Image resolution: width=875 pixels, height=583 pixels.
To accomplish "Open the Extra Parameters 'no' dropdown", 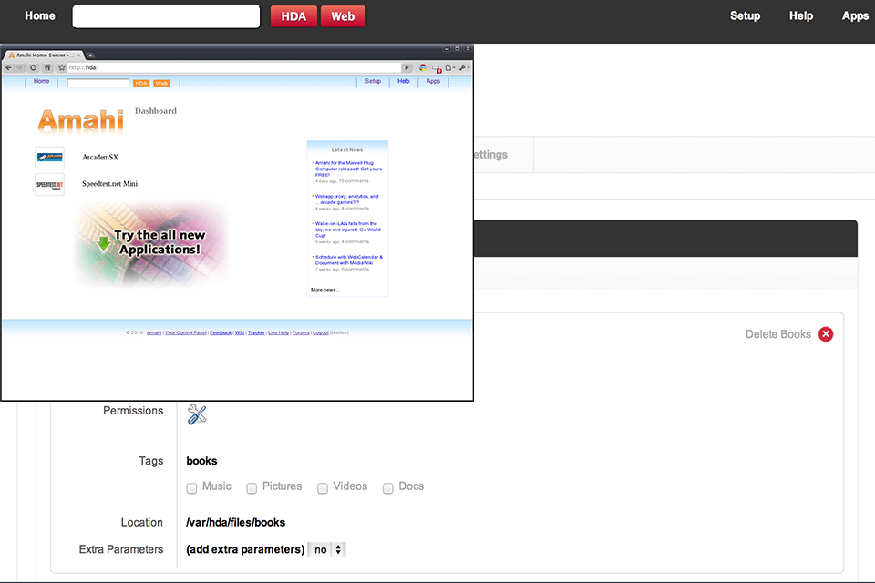I will pyautogui.click(x=327, y=549).
